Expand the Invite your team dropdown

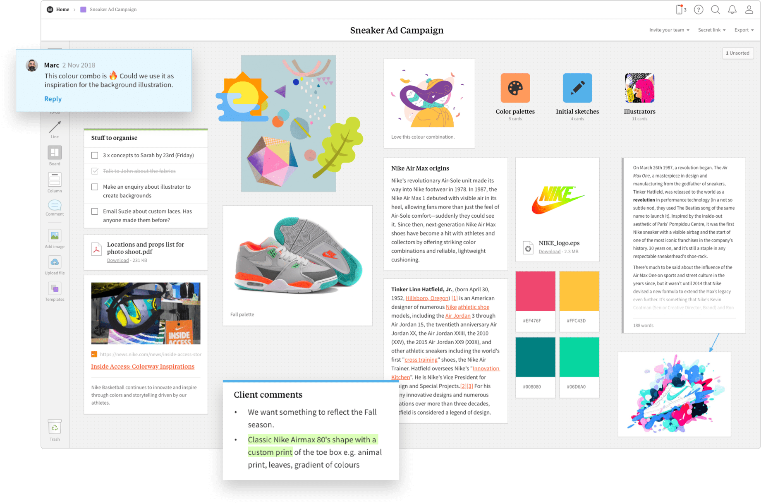(x=669, y=30)
